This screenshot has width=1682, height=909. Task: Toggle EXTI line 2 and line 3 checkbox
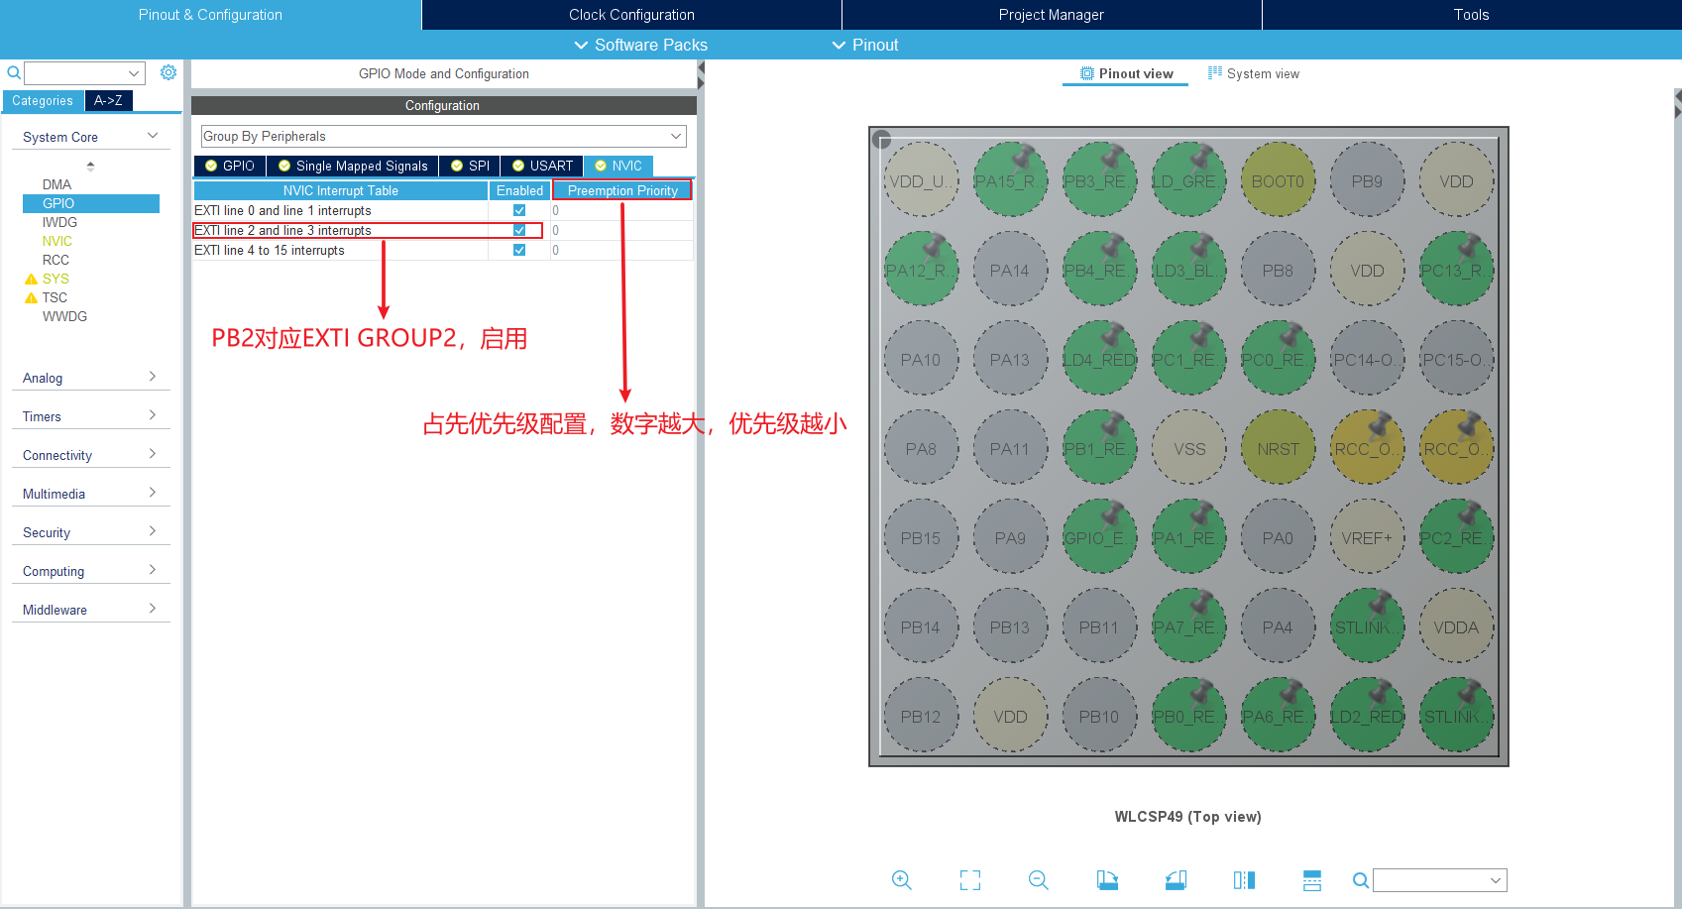point(519,230)
